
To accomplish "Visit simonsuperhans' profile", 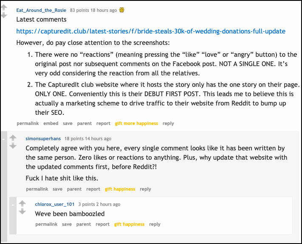I will point(43,139).
